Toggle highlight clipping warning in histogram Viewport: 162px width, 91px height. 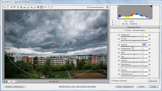click(x=151, y=6)
